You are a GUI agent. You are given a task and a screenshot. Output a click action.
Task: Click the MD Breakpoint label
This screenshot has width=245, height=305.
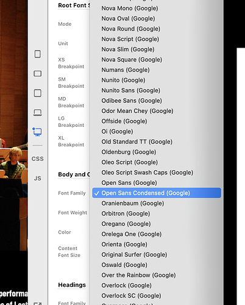pyautogui.click(x=71, y=102)
